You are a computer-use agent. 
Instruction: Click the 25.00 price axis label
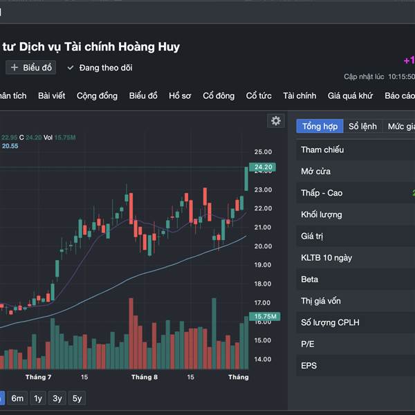tap(263, 152)
